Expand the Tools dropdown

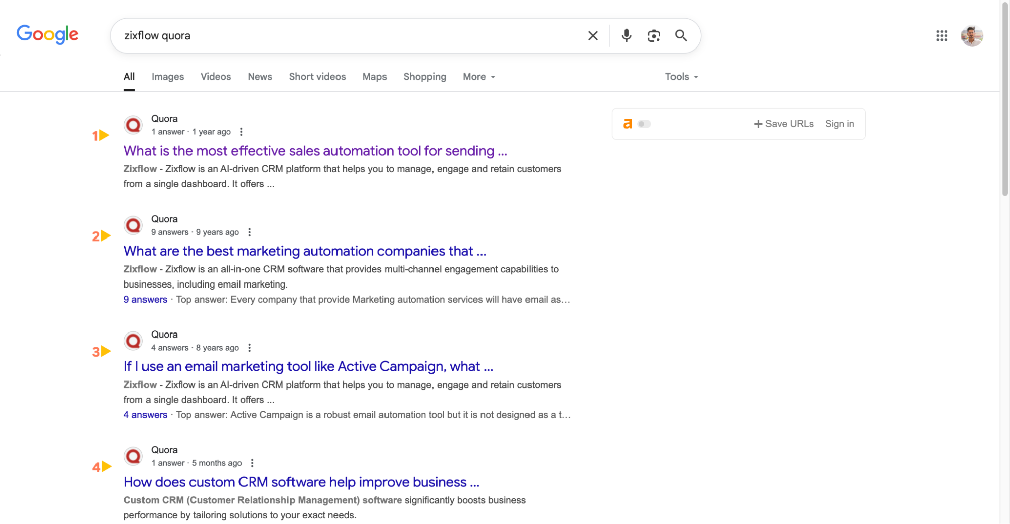pos(681,76)
